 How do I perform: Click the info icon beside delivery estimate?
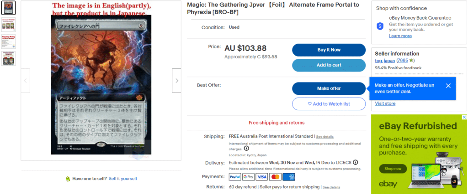tap(355, 162)
